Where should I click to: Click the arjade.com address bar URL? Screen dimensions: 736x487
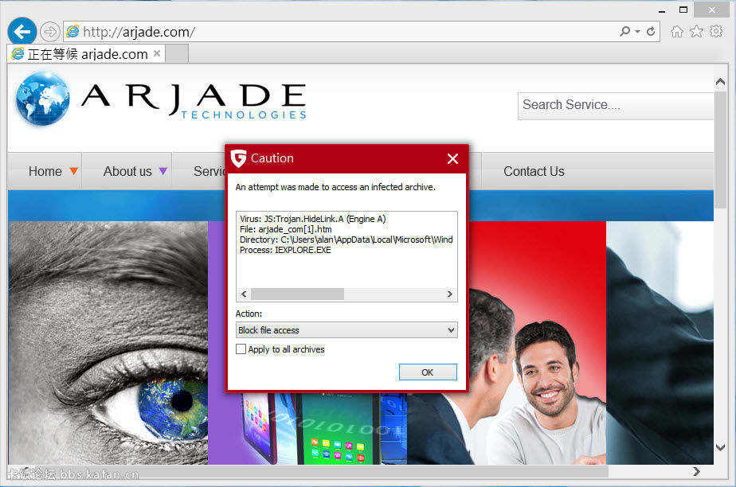[139, 32]
